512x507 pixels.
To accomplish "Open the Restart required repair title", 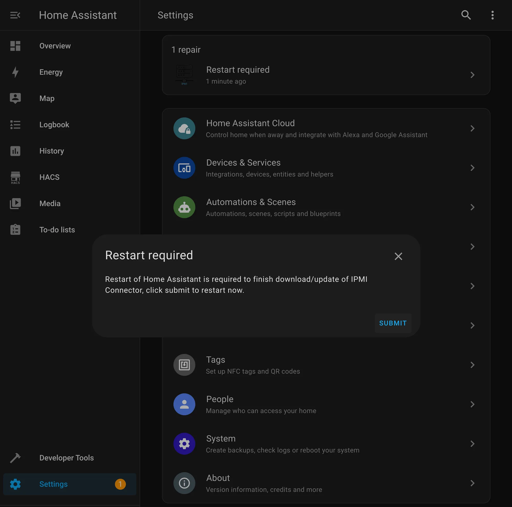I will [238, 70].
